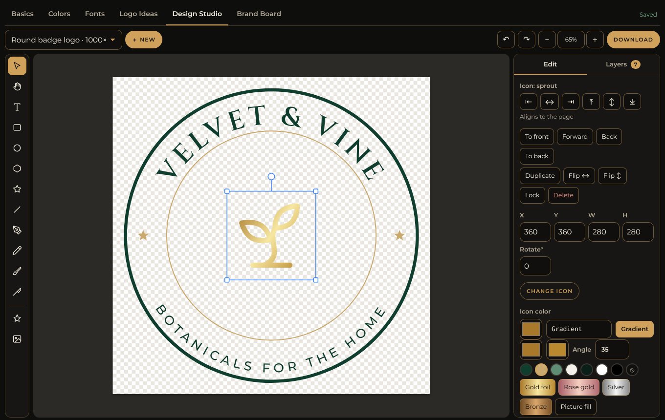Toggle Lock on the sprout icon
This screenshot has width=665, height=420.
pyautogui.click(x=532, y=195)
